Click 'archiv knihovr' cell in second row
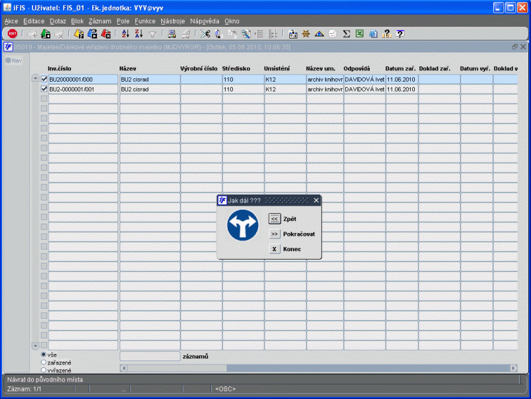 pos(325,89)
